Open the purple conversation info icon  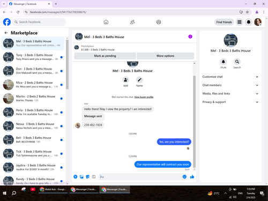click(190, 36)
